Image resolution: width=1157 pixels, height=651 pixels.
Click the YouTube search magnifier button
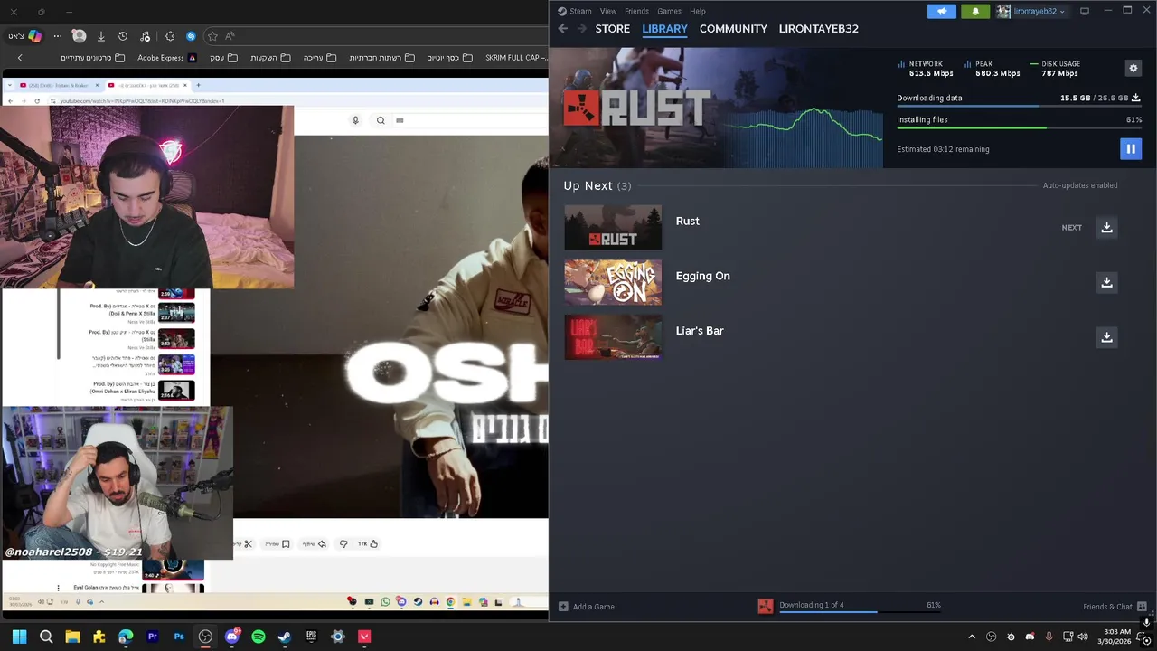coord(381,120)
